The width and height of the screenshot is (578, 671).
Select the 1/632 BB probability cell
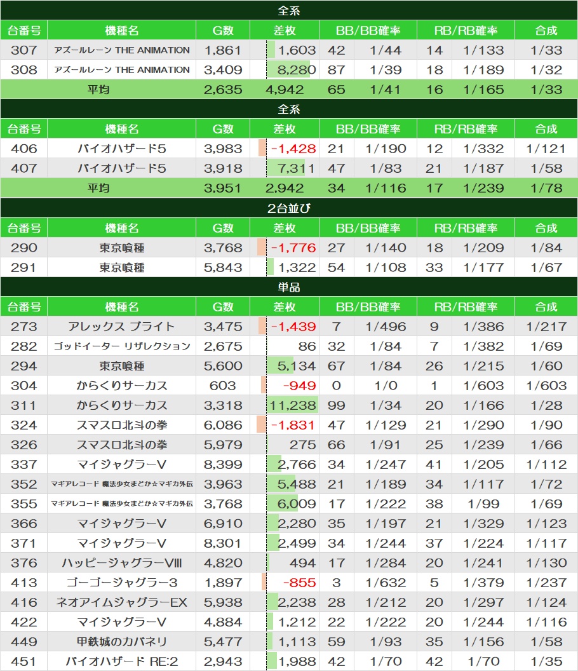(x=386, y=583)
